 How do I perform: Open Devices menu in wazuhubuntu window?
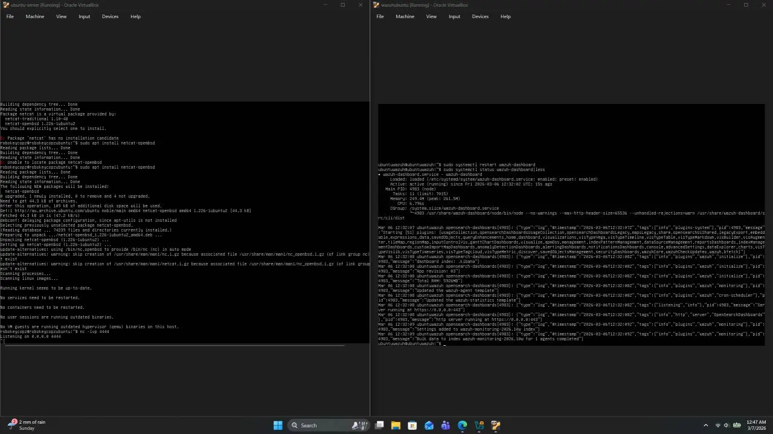481,16
